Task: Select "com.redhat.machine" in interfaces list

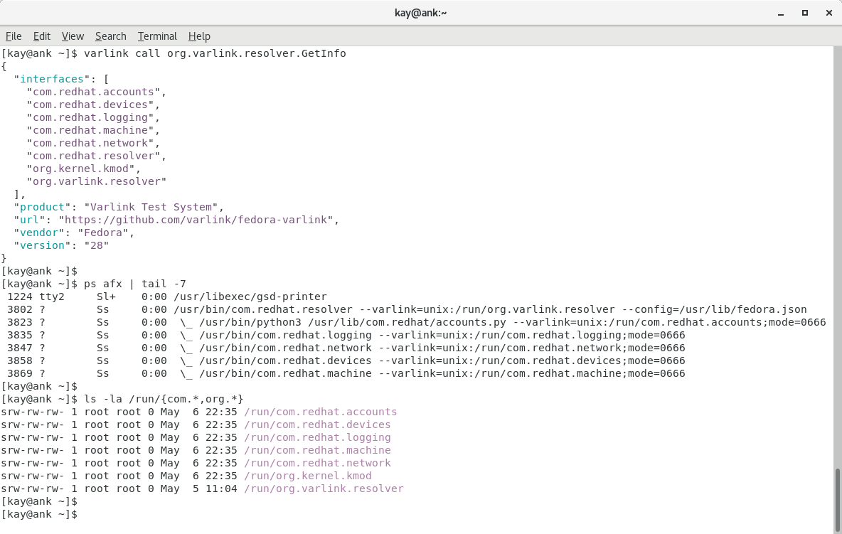Action: coord(90,130)
